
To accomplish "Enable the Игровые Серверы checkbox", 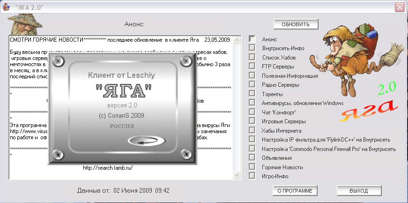I will (252, 121).
